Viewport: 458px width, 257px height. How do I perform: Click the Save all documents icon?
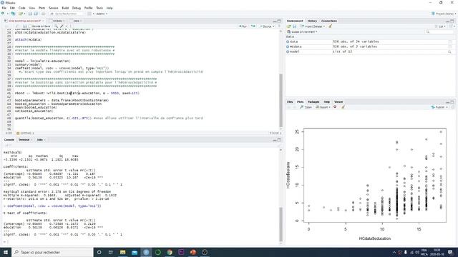[36, 14]
